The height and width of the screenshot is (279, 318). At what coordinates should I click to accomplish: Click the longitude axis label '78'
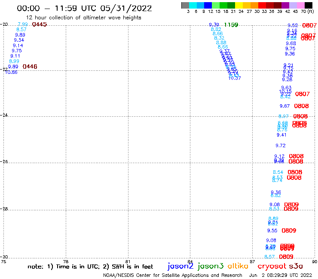tap(66, 261)
